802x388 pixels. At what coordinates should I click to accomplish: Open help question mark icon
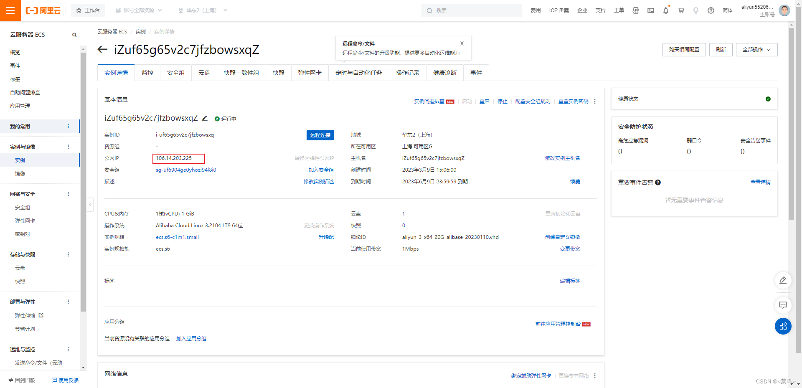click(x=711, y=10)
